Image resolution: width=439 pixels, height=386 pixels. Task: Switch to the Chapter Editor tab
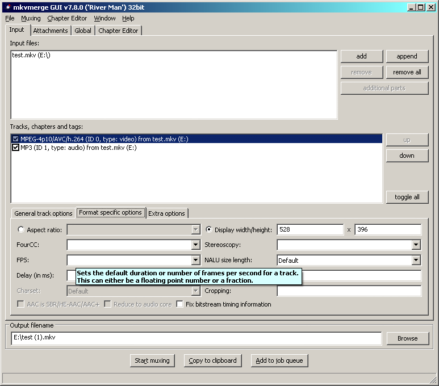pyautogui.click(x=118, y=31)
